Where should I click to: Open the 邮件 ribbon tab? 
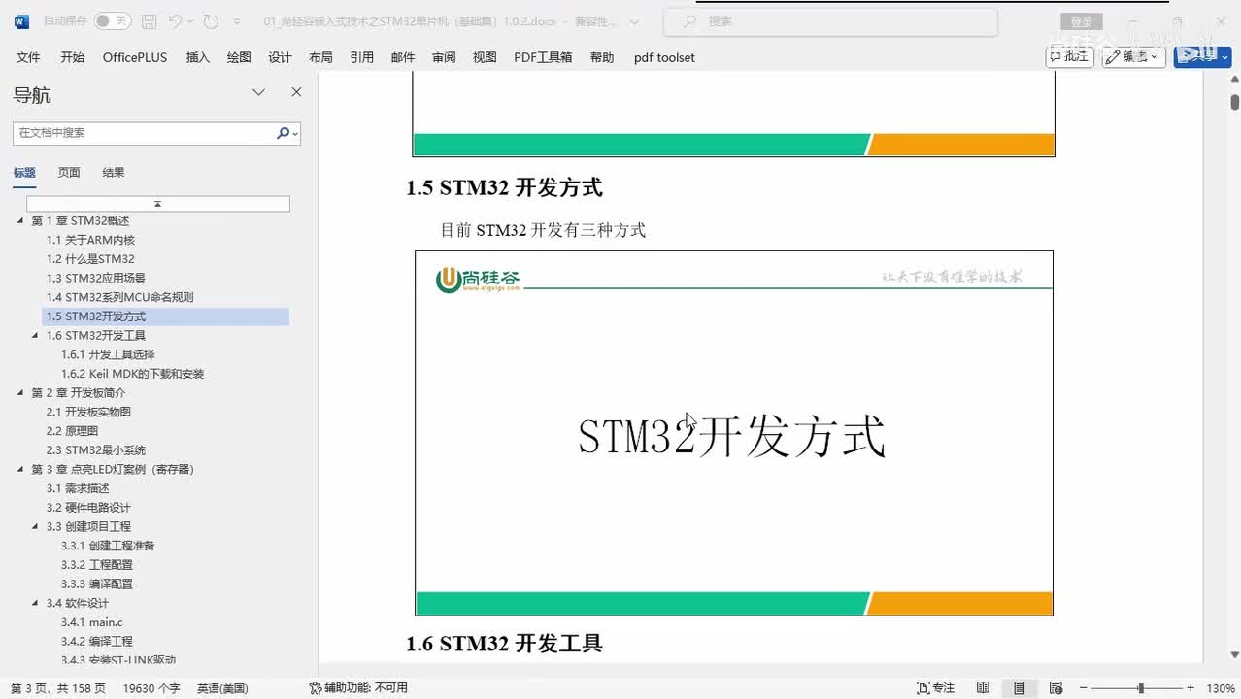pyautogui.click(x=403, y=57)
